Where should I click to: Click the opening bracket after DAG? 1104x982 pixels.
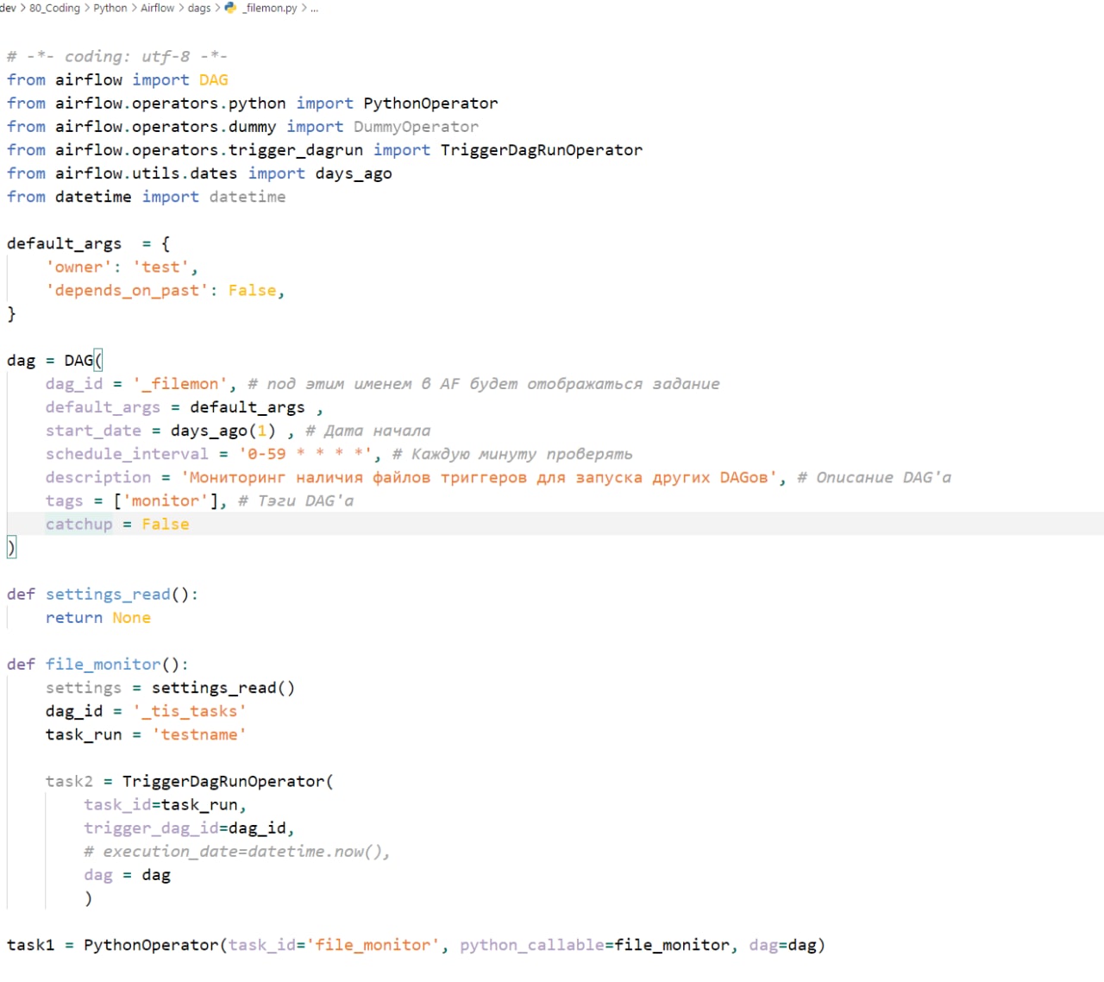point(98,360)
